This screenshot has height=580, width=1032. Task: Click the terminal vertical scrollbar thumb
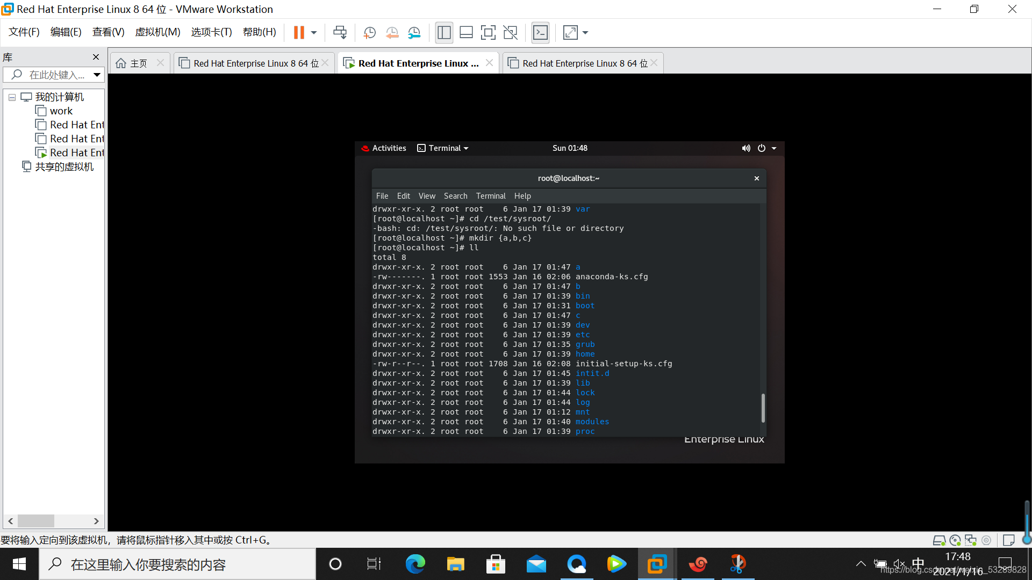click(x=763, y=408)
